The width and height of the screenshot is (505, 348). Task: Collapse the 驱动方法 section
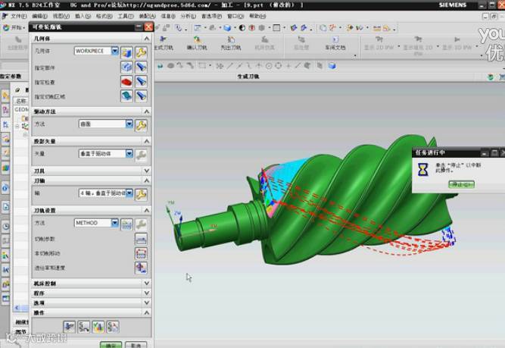pos(147,111)
